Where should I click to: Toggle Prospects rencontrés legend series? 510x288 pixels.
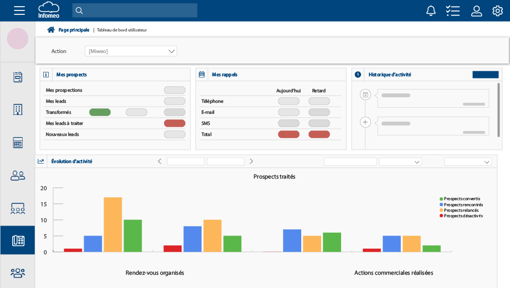tap(462, 205)
